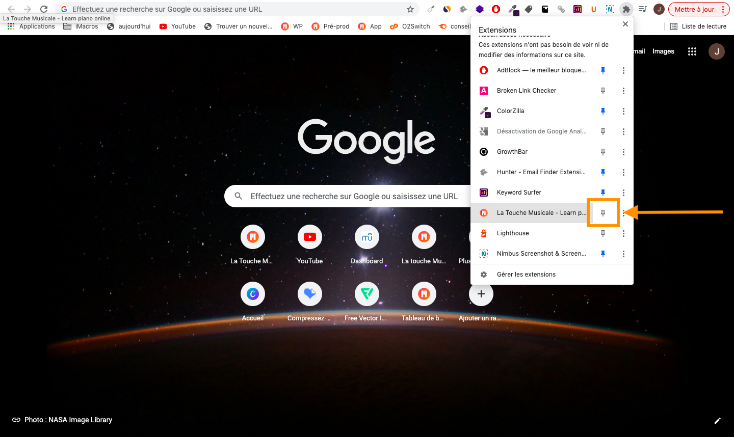Open the ColorZilla three-dot menu
This screenshot has height=437, width=734.
tap(623, 111)
